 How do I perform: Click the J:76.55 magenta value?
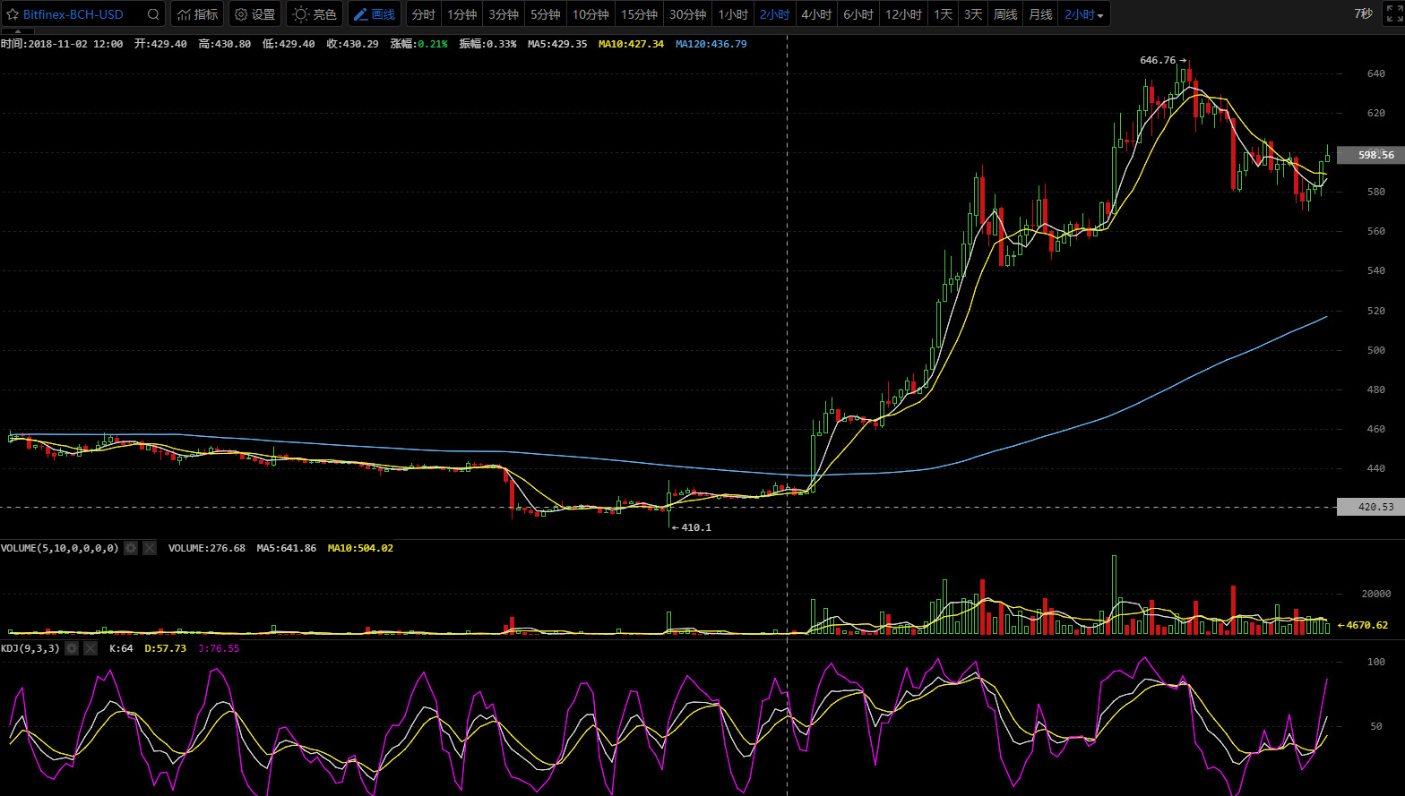[x=219, y=648]
